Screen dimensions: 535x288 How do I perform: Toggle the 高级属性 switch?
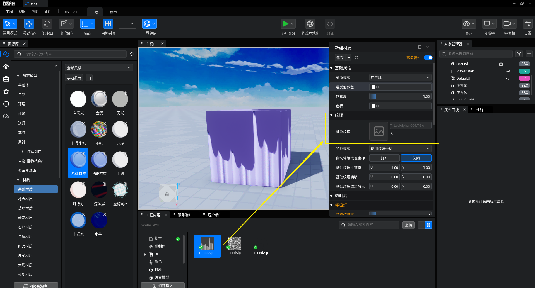[428, 58]
